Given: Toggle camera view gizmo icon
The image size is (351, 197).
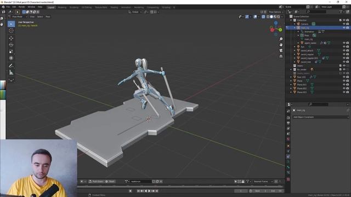Looking at the screenshot, I should tap(281, 50).
